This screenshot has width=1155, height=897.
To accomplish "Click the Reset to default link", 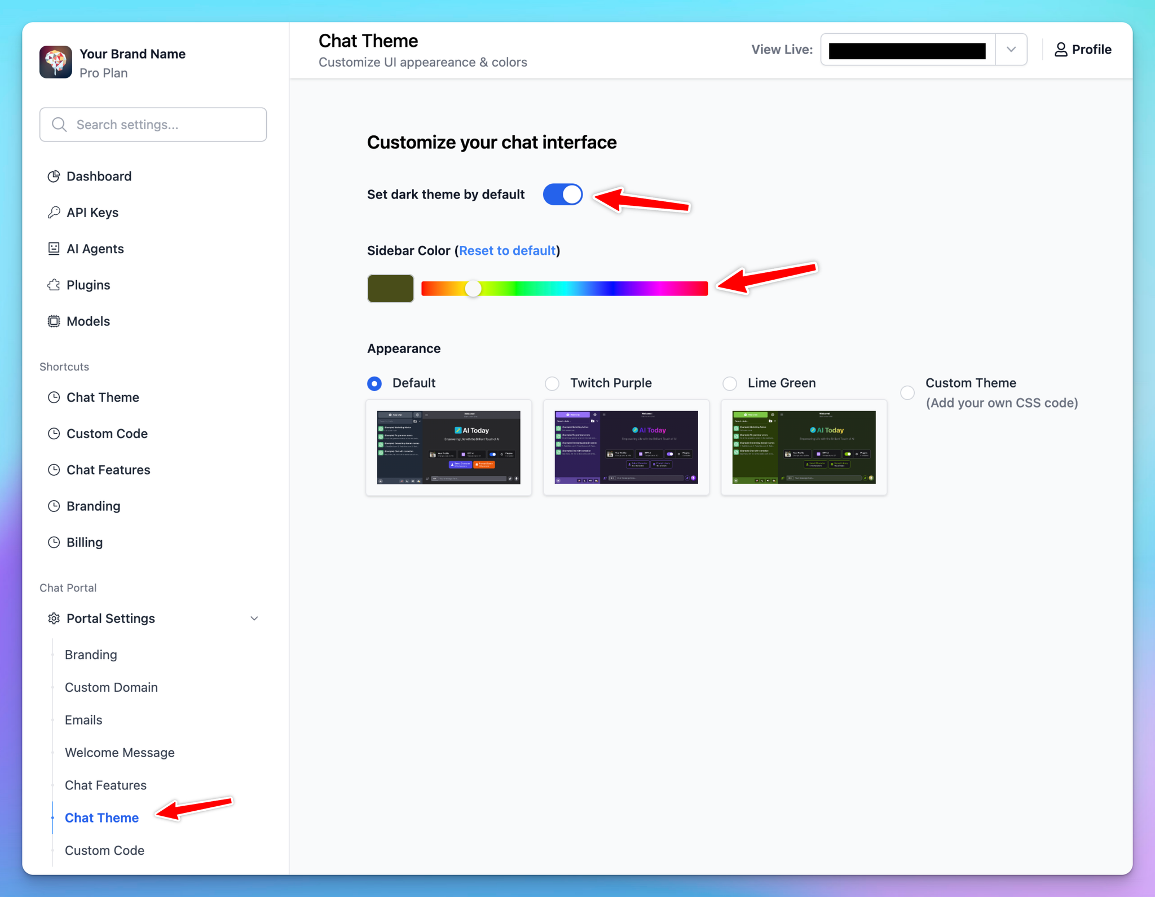I will [x=507, y=251].
